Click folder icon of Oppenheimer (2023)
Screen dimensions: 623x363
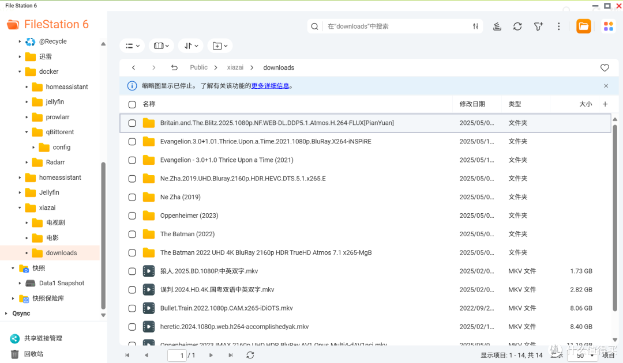point(149,216)
